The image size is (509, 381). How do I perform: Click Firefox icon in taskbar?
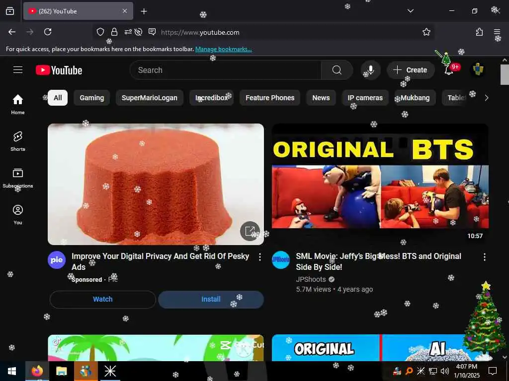37,371
